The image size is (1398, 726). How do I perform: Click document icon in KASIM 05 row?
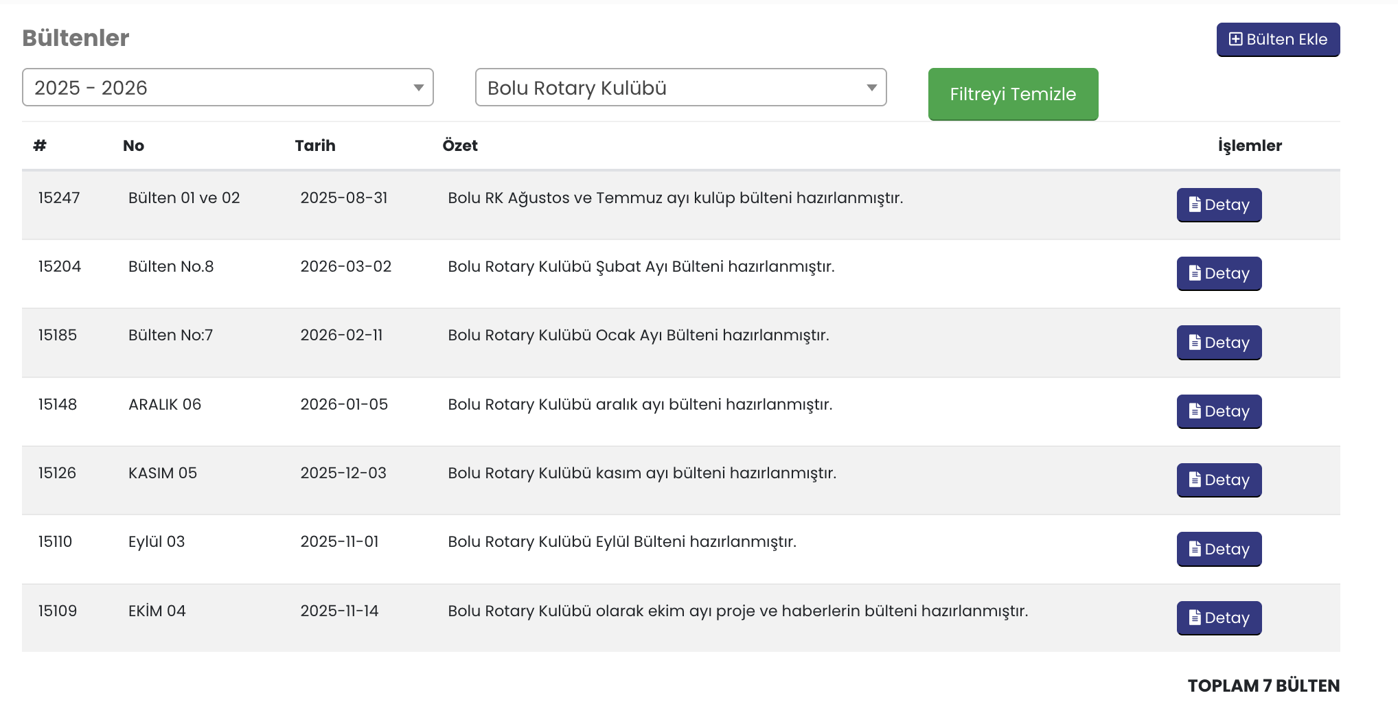point(1195,480)
